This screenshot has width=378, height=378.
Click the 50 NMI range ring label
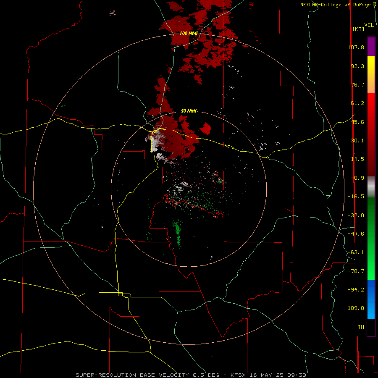(x=189, y=111)
